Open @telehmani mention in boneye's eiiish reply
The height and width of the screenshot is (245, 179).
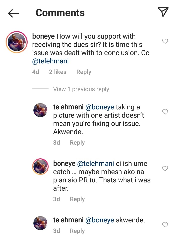96,164
